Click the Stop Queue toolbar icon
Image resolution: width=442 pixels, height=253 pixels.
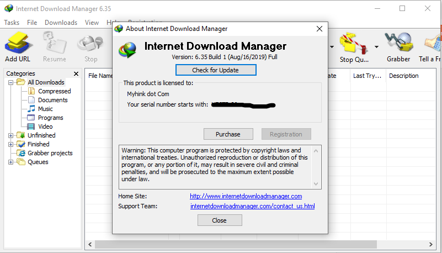click(x=354, y=43)
